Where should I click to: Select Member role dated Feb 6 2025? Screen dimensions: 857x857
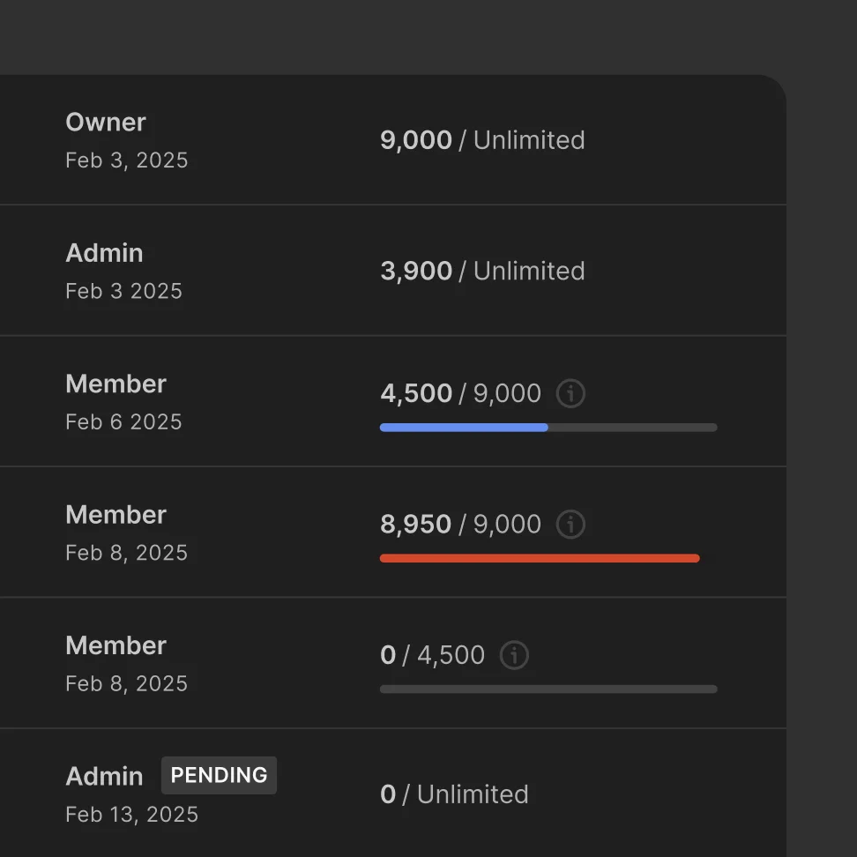116,384
